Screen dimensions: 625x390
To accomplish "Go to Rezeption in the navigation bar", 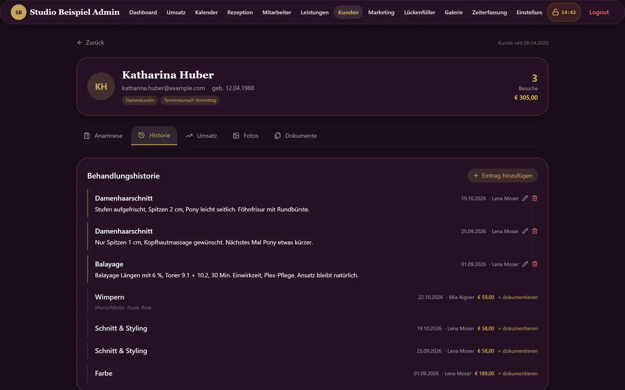I will click(x=240, y=12).
